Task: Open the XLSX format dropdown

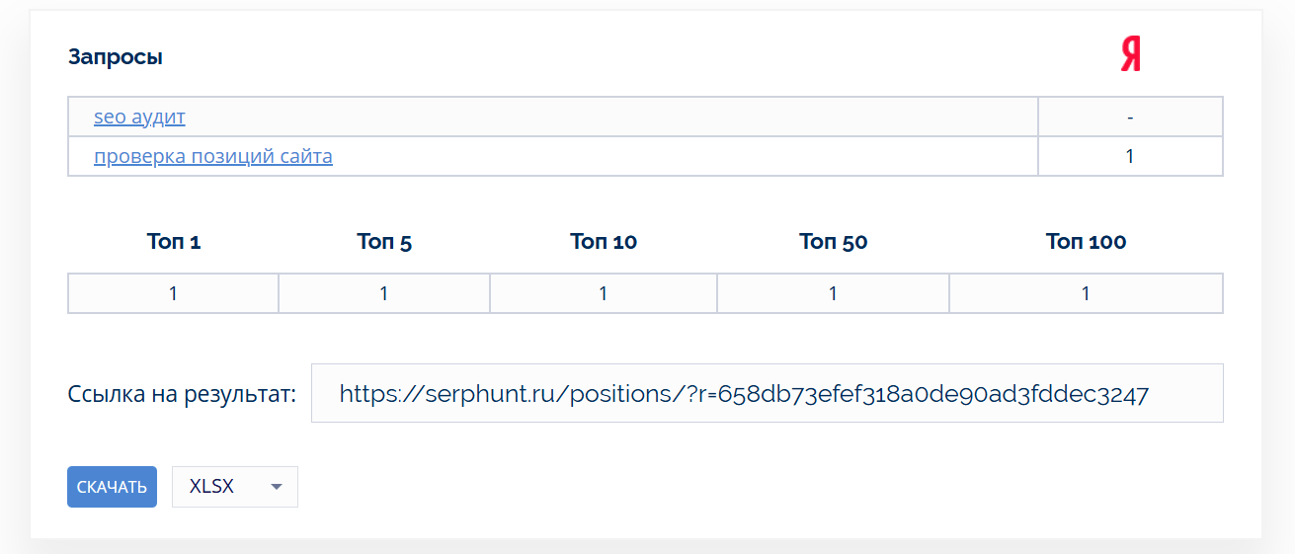Action: point(235,487)
